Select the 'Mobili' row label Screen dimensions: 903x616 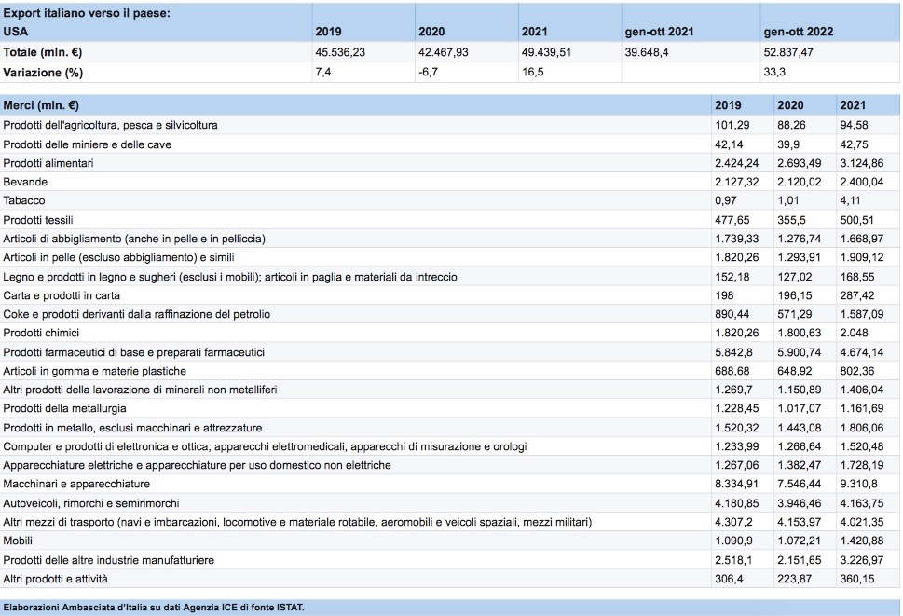pyautogui.click(x=18, y=541)
